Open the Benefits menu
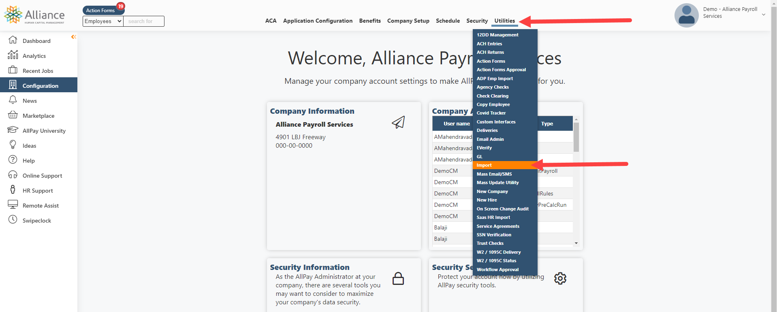Viewport: 777px width, 312px height. [370, 21]
